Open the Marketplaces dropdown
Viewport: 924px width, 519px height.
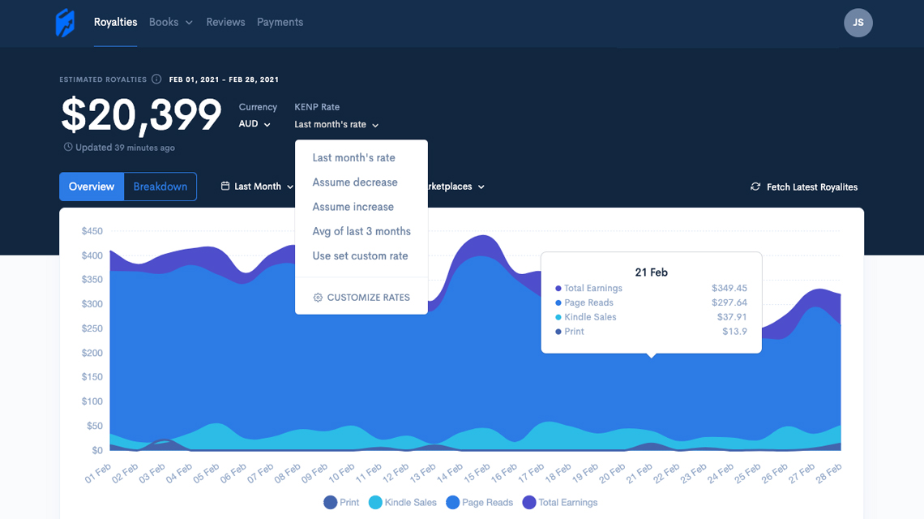point(452,187)
